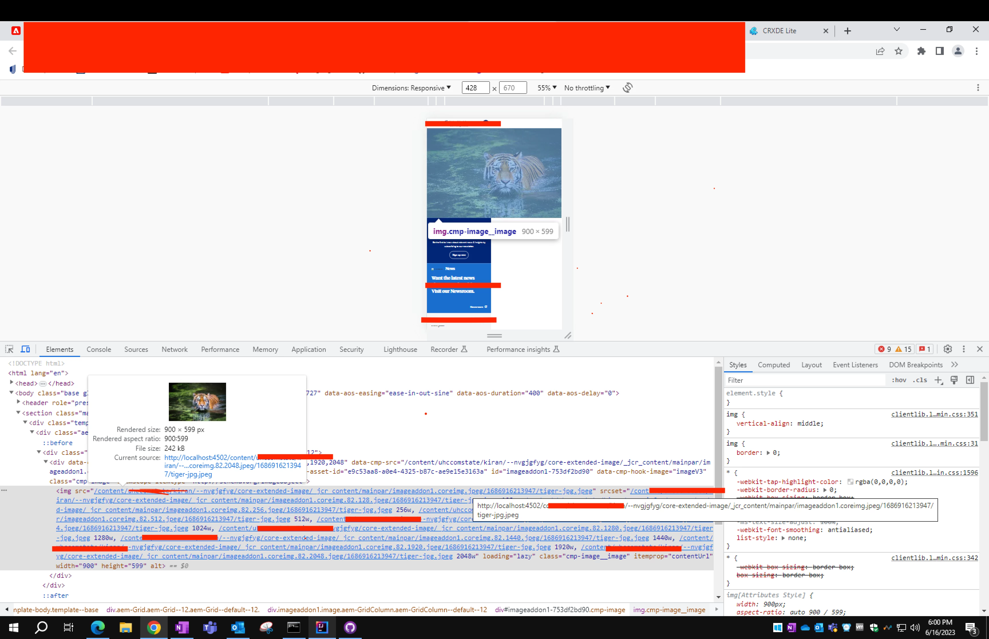The width and height of the screenshot is (989, 639).
Task: Click the new style rule plus icon
Action: click(938, 380)
